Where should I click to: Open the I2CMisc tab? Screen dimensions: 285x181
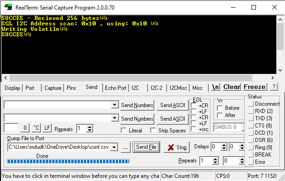point(178,88)
